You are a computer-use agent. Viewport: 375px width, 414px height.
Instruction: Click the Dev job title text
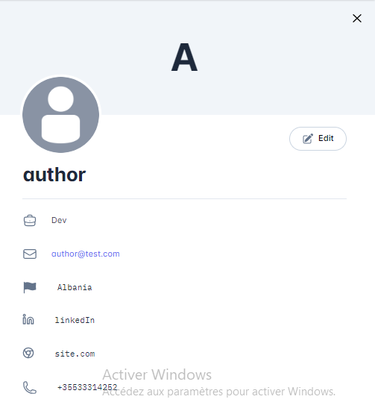pos(59,221)
